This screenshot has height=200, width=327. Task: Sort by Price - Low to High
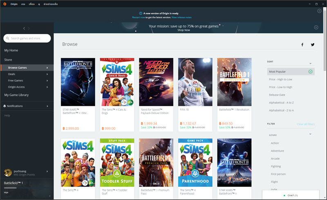click(x=280, y=87)
